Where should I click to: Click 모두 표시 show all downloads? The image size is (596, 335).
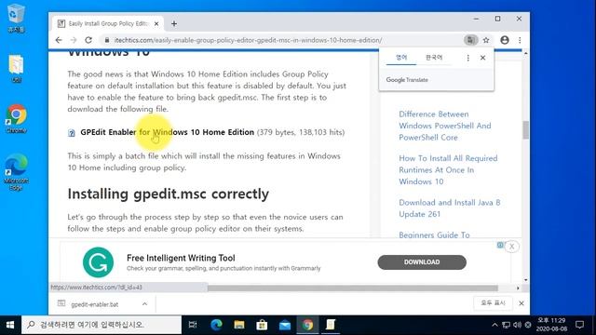click(493, 303)
